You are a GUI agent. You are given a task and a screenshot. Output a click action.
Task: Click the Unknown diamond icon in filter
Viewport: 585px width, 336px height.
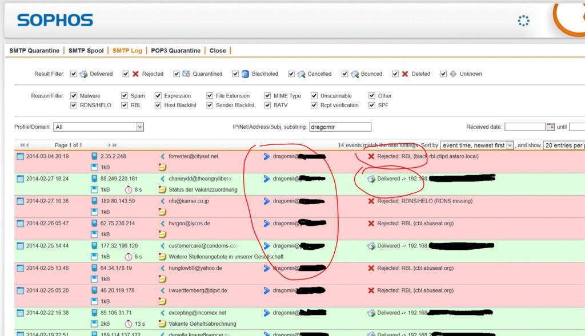click(x=453, y=74)
